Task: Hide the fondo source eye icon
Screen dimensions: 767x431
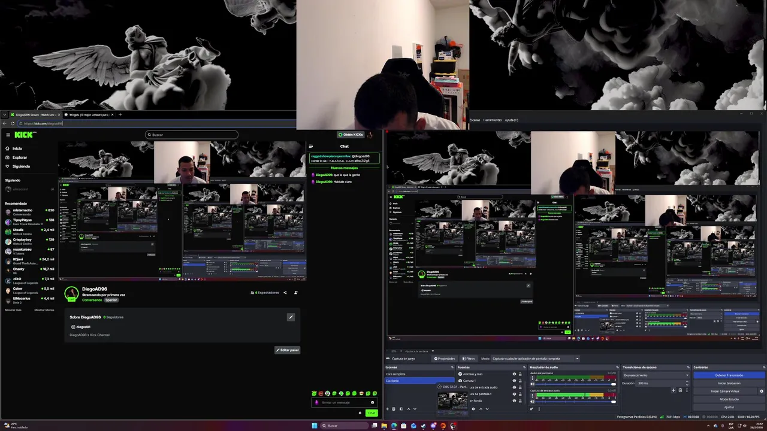Action: point(514,400)
